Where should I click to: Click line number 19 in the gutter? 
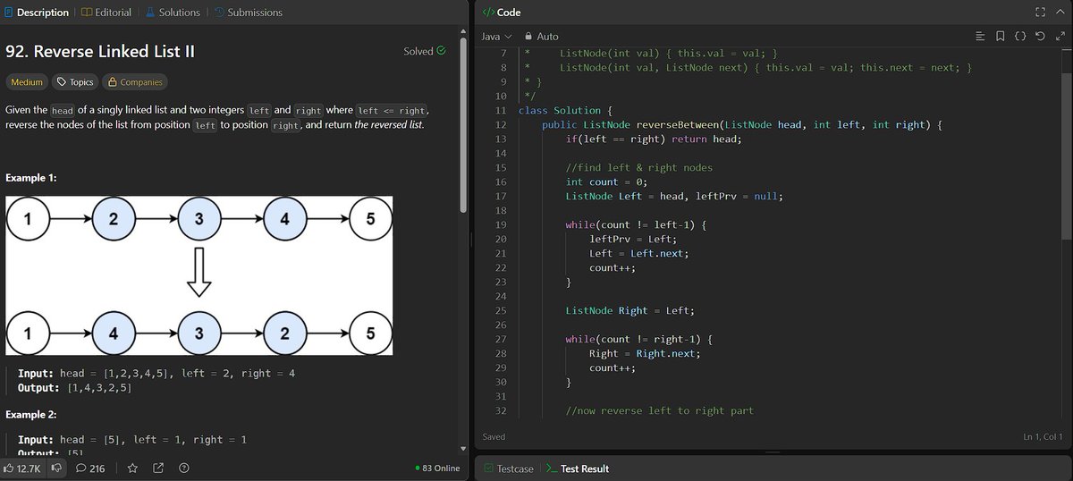(501, 224)
